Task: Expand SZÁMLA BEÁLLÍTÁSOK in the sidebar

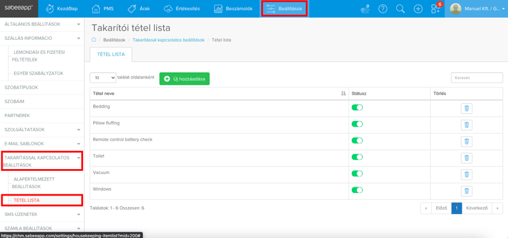Action: click(42, 228)
